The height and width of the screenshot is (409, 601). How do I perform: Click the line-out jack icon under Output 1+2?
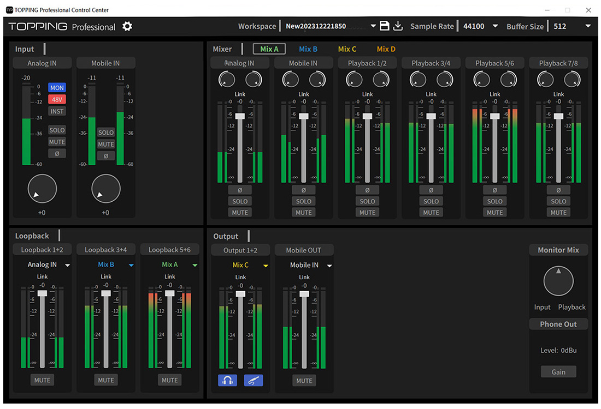coord(253,380)
